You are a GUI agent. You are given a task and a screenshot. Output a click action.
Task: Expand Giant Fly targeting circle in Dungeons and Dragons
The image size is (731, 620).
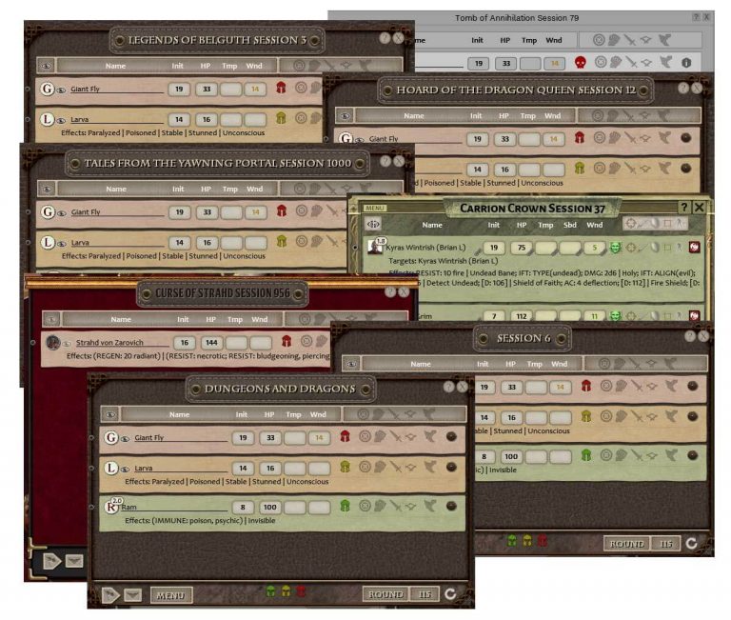coord(365,436)
